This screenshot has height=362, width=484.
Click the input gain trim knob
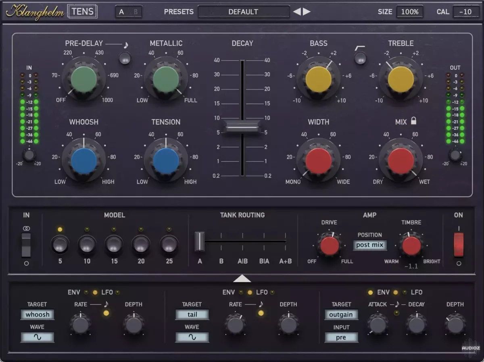[x=29, y=154]
